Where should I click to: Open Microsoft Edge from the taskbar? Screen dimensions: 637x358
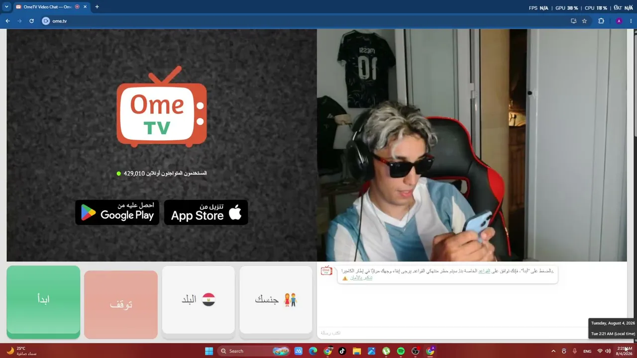(x=313, y=351)
